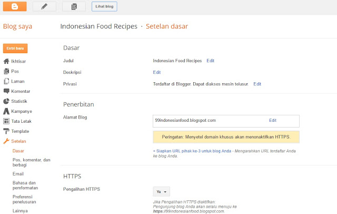
Task: Open the Statistik pie chart icon
Action: 6,101
